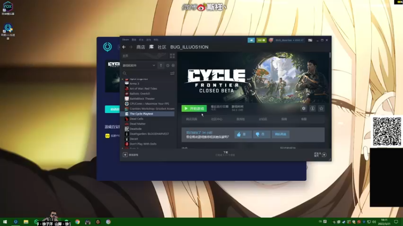Image resolution: width=403 pixels, height=226 pixels.
Task: Click the game details scrollbar
Action: point(330,55)
